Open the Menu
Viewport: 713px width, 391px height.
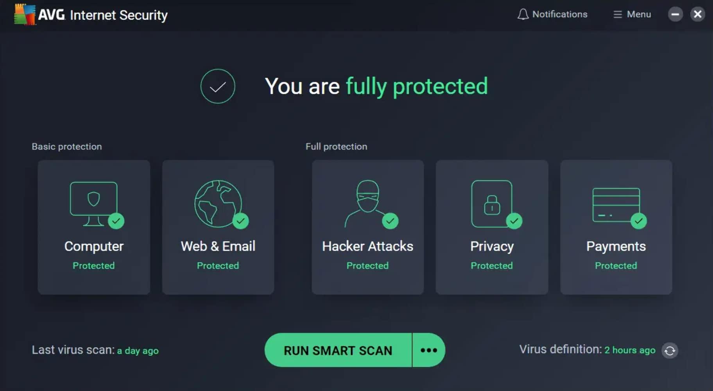tap(632, 14)
